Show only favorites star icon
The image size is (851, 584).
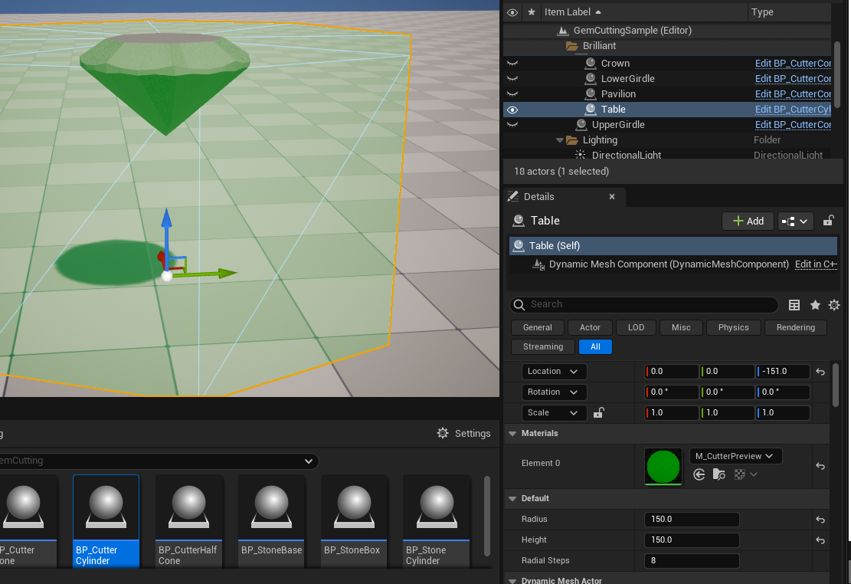(x=815, y=305)
